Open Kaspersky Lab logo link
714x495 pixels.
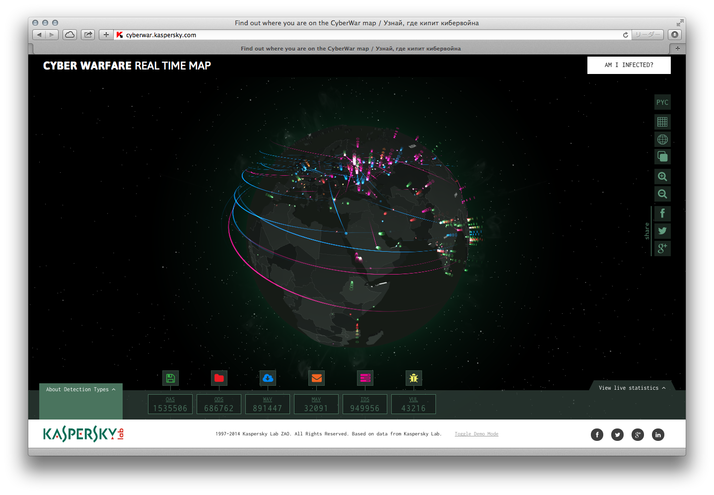tap(83, 434)
